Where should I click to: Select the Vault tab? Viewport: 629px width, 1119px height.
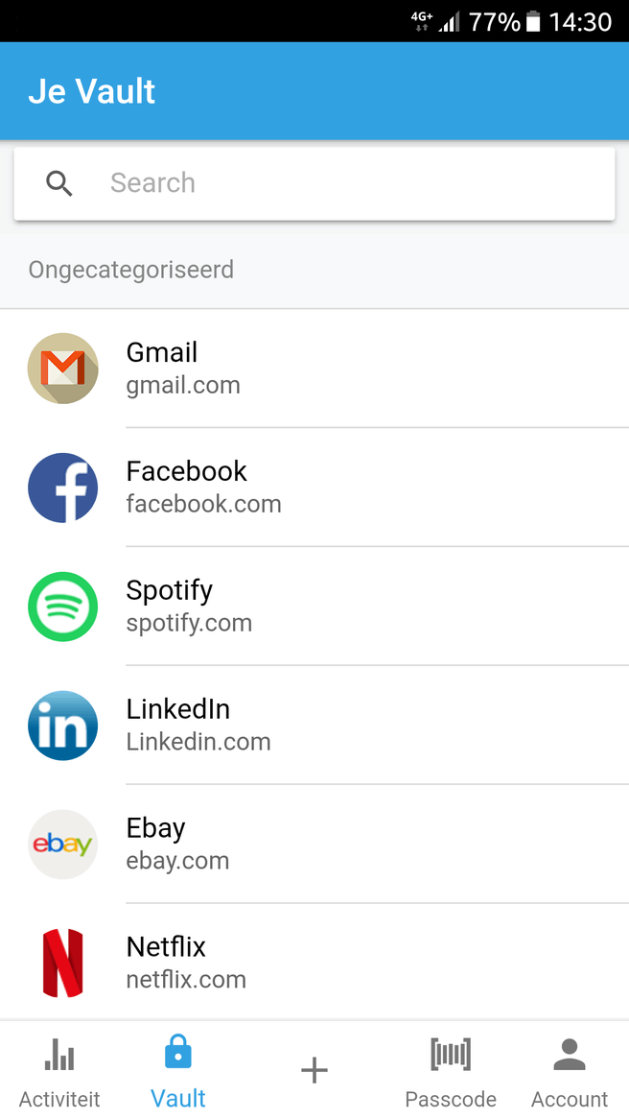tap(178, 1072)
